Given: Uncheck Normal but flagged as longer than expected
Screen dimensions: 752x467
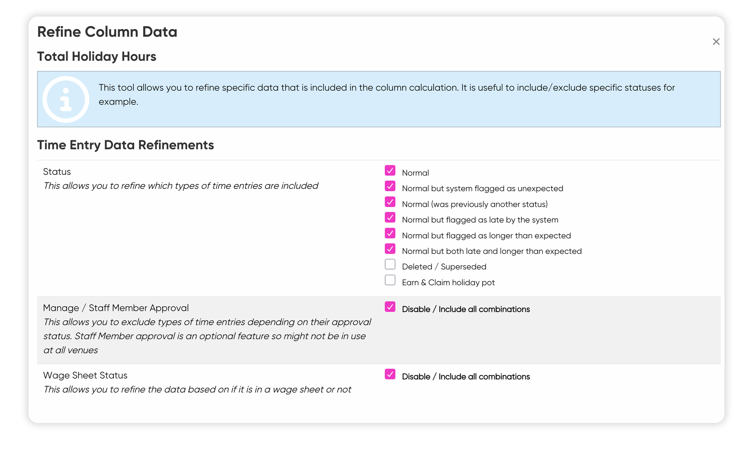Looking at the screenshot, I should (x=390, y=233).
